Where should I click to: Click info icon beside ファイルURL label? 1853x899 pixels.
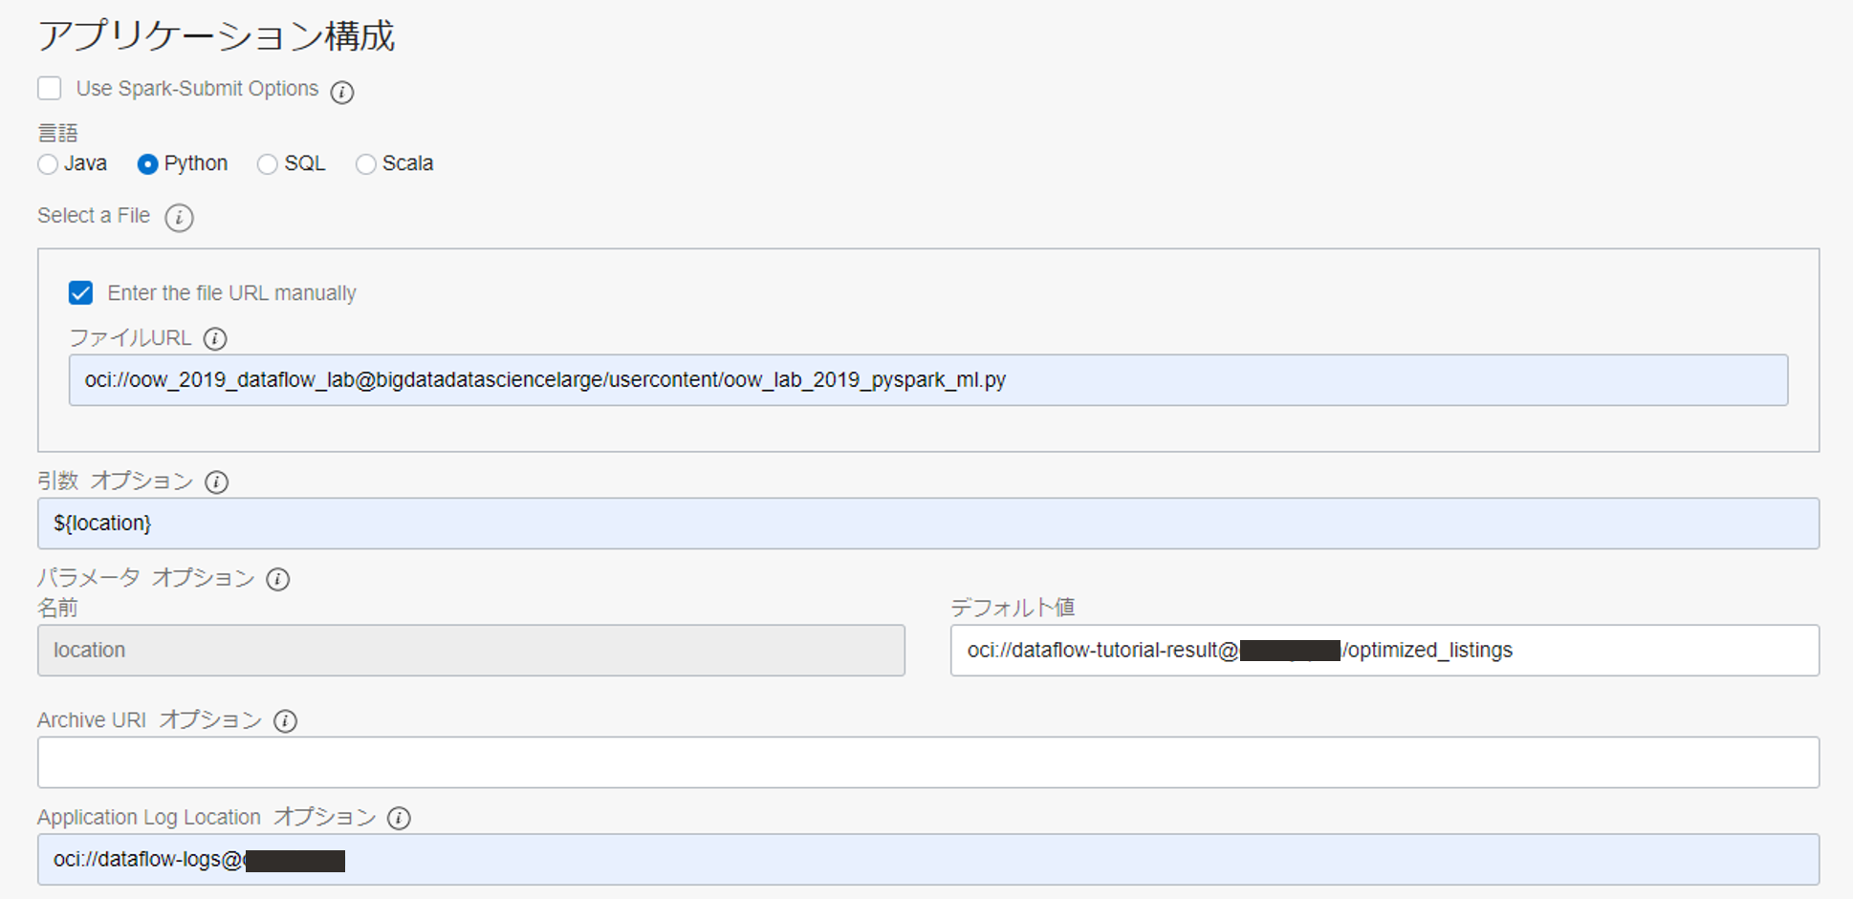[215, 338]
